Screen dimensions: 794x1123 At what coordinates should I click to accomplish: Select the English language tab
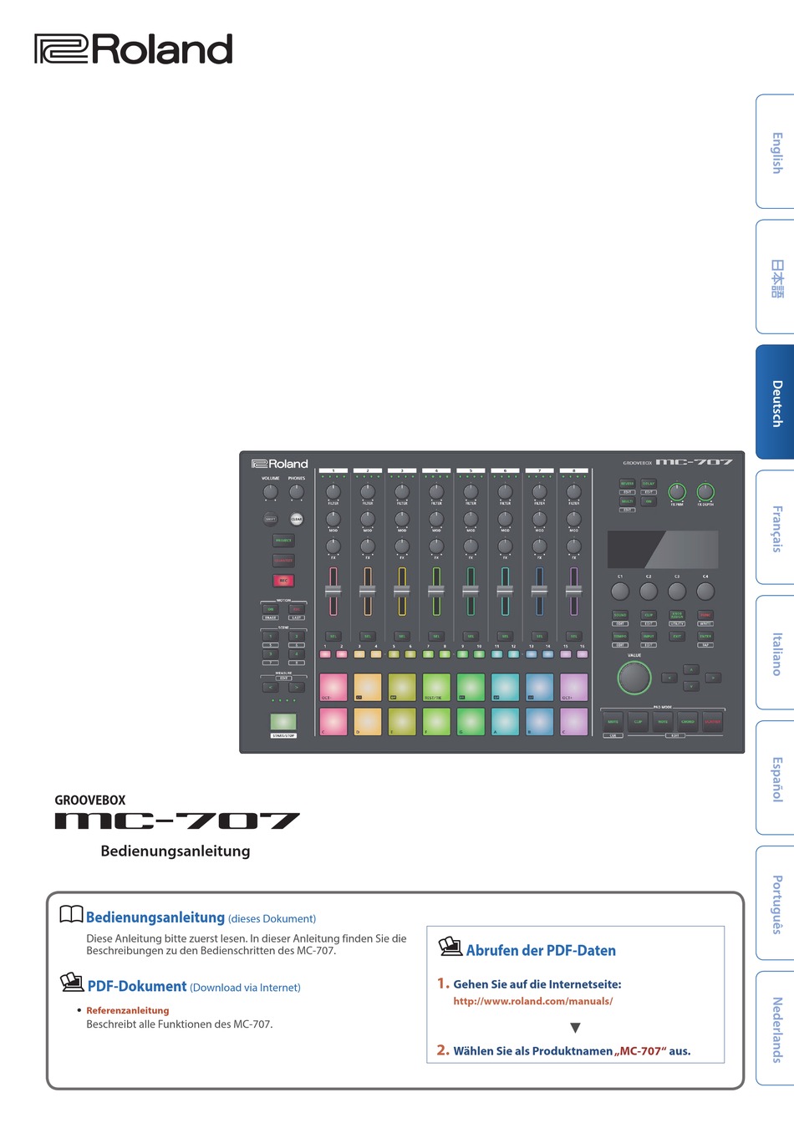(776, 152)
